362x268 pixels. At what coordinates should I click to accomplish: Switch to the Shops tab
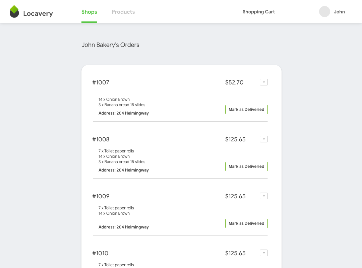89,12
